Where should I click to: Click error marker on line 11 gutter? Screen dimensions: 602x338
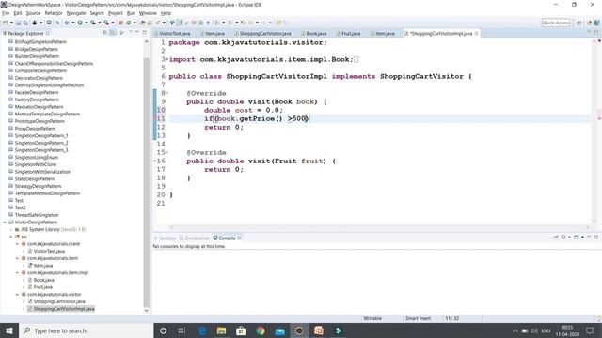point(155,118)
